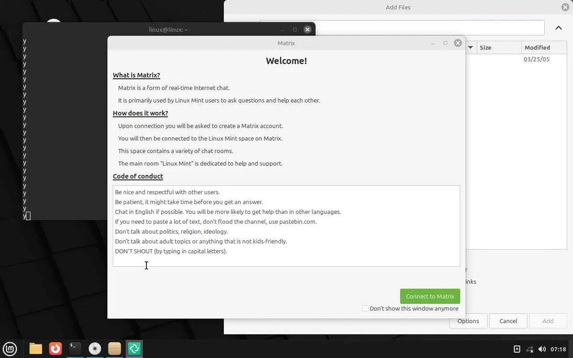573x358 pixels.
Task: Click the "Welcome!" heading
Action: coord(286,61)
